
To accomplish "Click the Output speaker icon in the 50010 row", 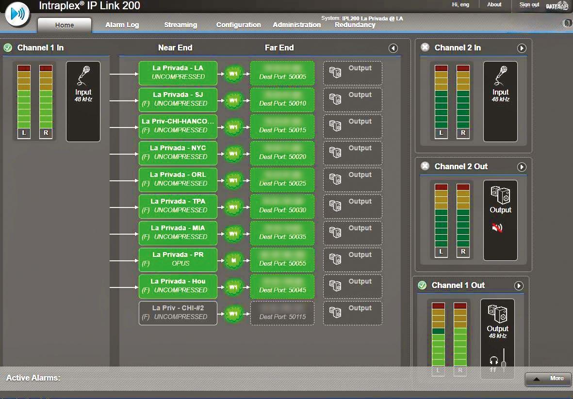I will [x=335, y=99].
